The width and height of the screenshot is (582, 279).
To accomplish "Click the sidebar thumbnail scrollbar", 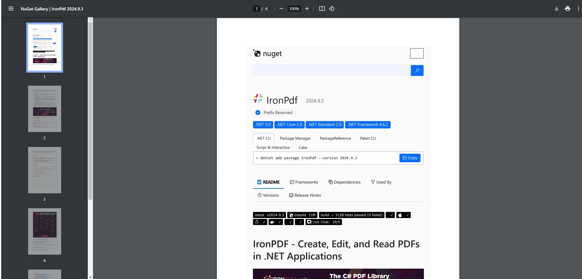I will point(90,111).
